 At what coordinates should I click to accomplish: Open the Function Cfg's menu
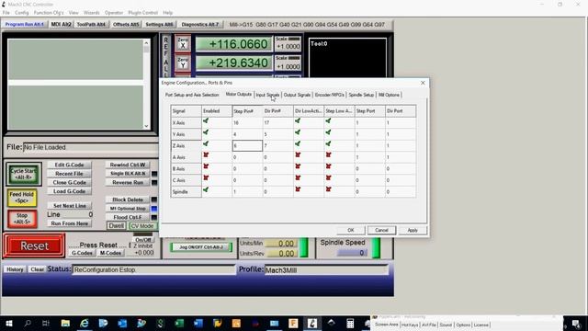click(49, 12)
